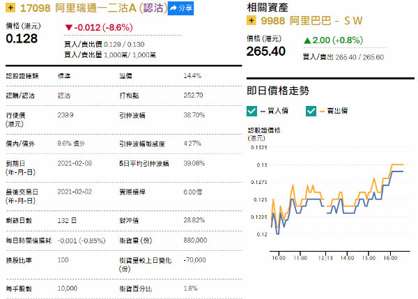
Task: Open the 9988 阿里巴巴 - SW link
Action: point(311,20)
